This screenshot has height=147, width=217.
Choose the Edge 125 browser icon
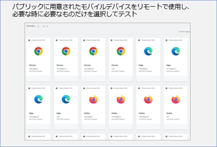(x=66, y=99)
